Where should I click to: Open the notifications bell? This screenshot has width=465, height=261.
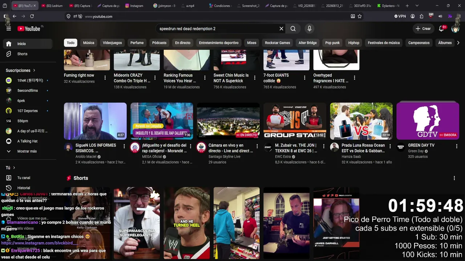[442, 29]
